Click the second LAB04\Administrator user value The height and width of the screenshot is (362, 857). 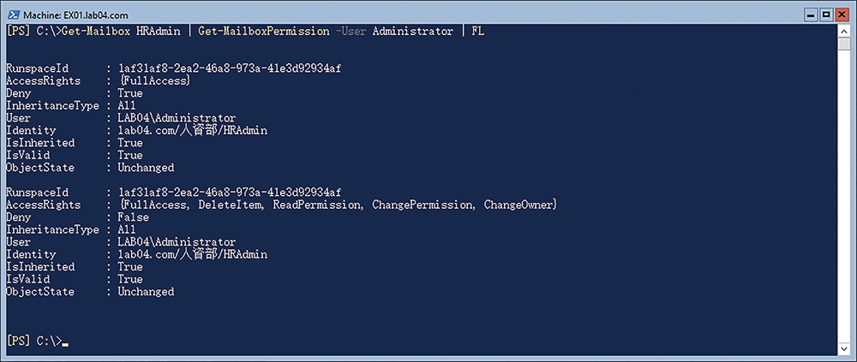[x=177, y=242]
